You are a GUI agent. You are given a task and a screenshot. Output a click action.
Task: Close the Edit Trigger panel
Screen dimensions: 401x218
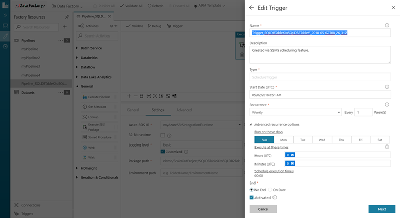393,8
